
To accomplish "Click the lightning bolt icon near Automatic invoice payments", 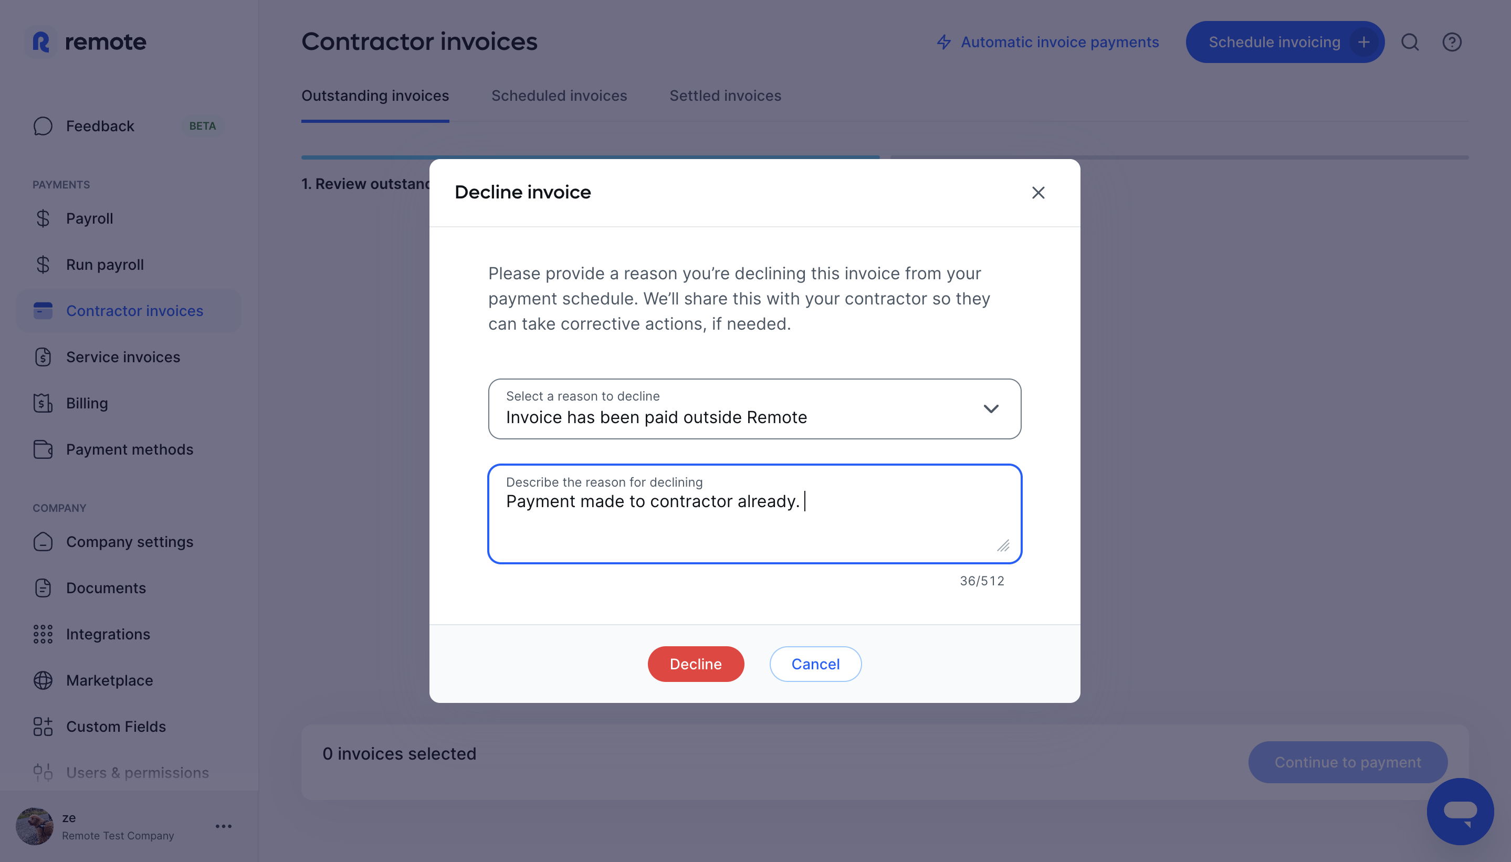I will pos(944,42).
